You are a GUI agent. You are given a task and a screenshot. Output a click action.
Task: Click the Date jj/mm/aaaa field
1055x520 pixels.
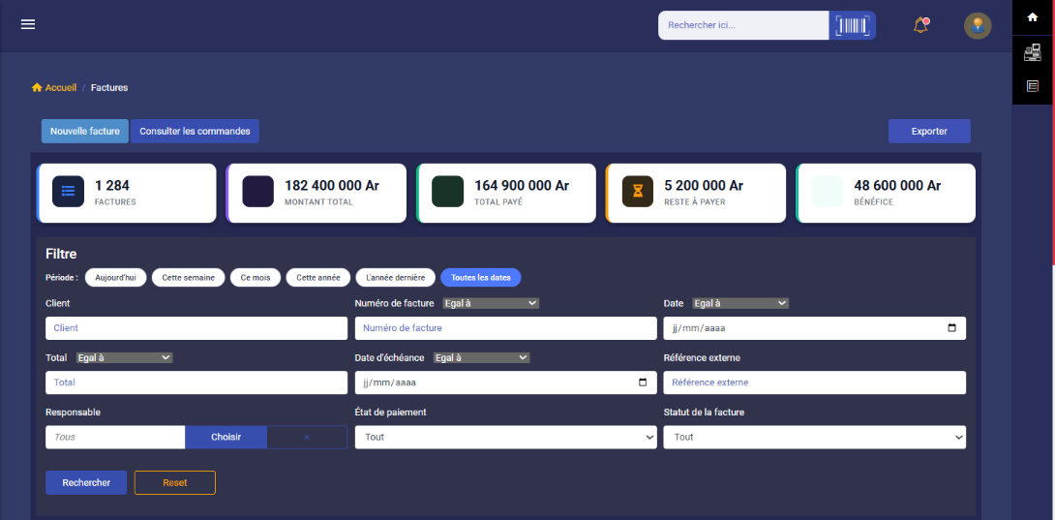point(815,328)
